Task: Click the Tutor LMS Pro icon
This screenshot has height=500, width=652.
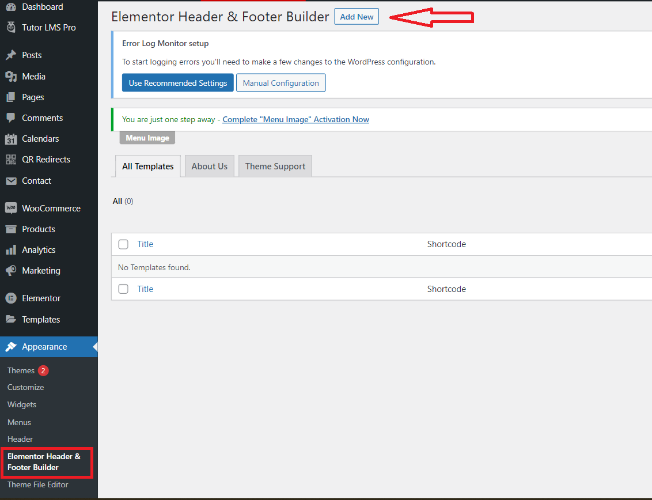Action: click(x=11, y=28)
